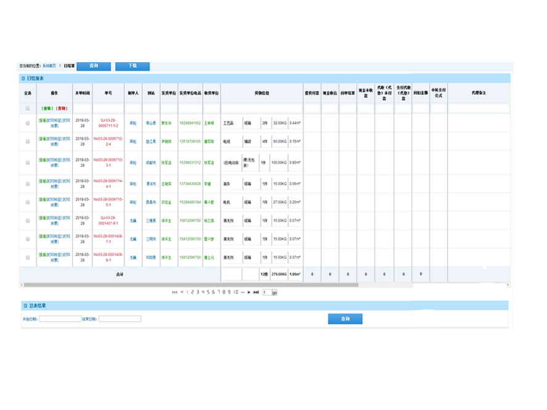Go to the first page of results
The height and width of the screenshot is (410, 547).
(175, 292)
